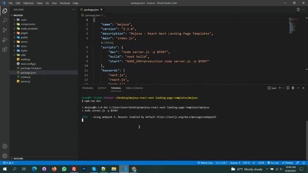The width and height of the screenshot is (308, 173).
Task: Open package-lock.json file
Action: pyautogui.click(x=31, y=68)
